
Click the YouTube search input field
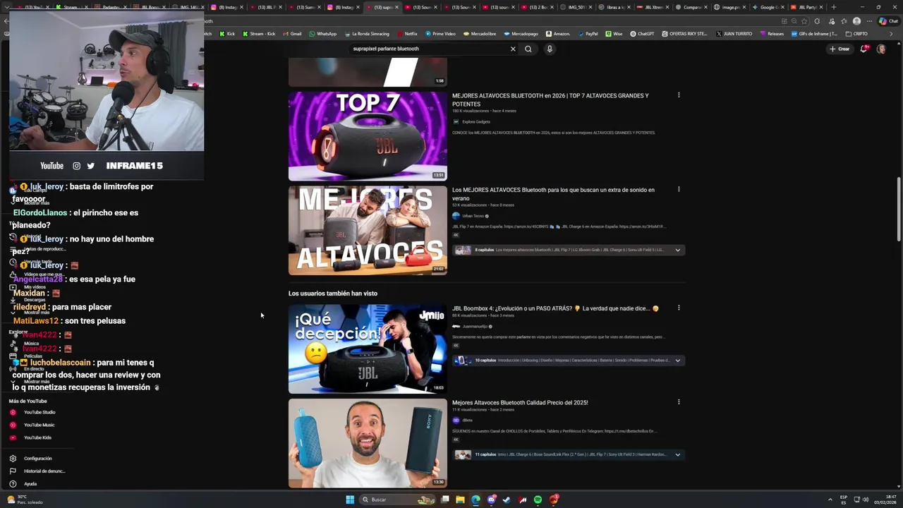[x=428, y=49]
